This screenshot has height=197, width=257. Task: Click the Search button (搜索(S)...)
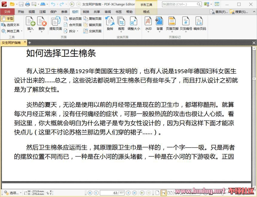(239, 12)
